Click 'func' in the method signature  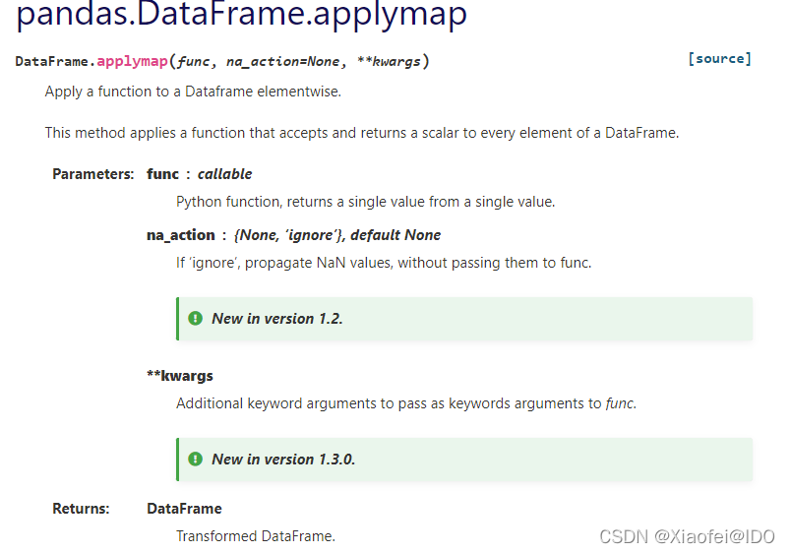[193, 62]
